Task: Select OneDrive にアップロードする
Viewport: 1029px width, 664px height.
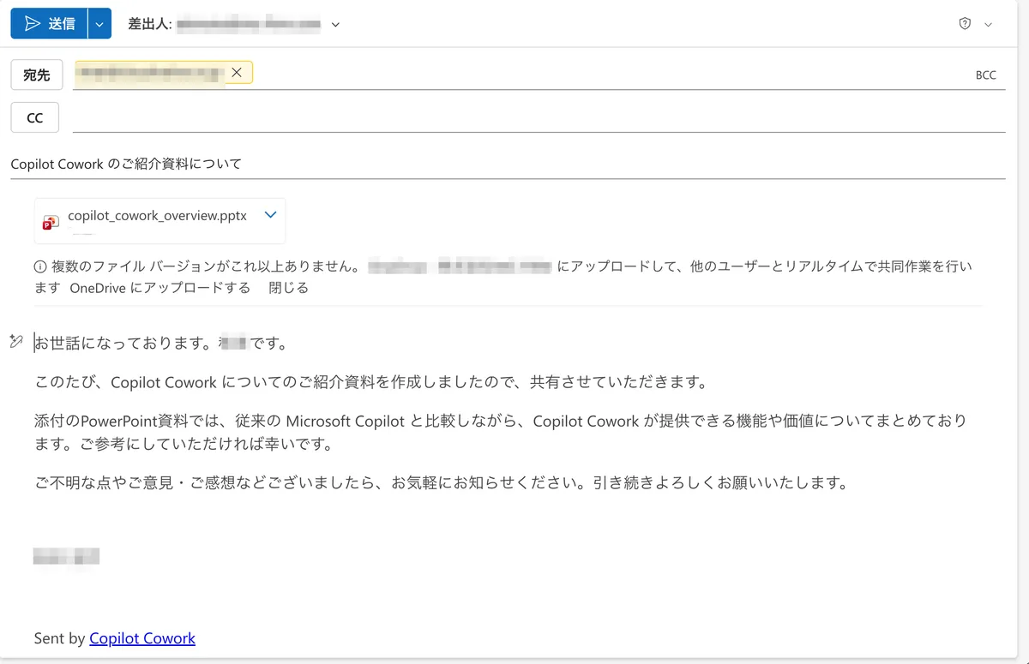Action: click(x=160, y=288)
